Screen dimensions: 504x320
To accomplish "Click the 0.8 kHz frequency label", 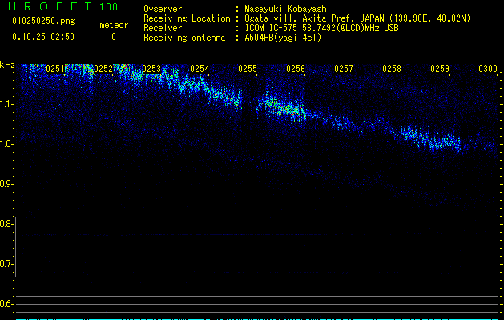I will pyautogui.click(x=6, y=224).
